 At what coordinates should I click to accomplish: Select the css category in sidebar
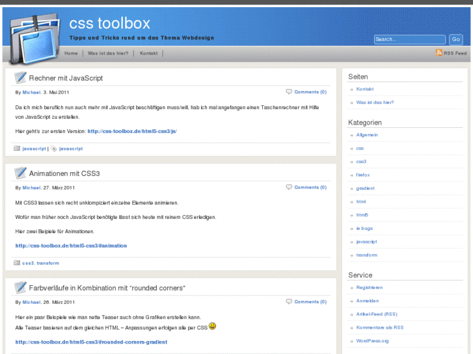point(360,149)
